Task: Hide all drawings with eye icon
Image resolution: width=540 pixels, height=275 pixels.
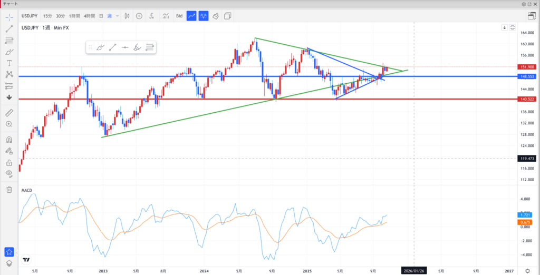Action: coord(9,173)
